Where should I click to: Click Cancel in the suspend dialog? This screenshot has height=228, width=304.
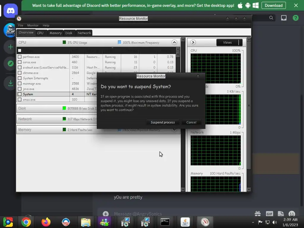[x=191, y=122]
